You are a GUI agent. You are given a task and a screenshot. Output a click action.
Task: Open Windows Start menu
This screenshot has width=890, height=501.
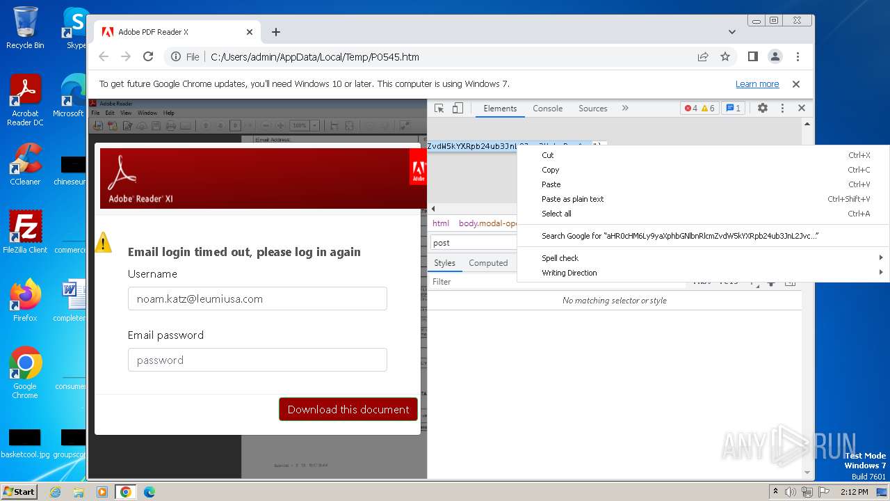(19, 492)
